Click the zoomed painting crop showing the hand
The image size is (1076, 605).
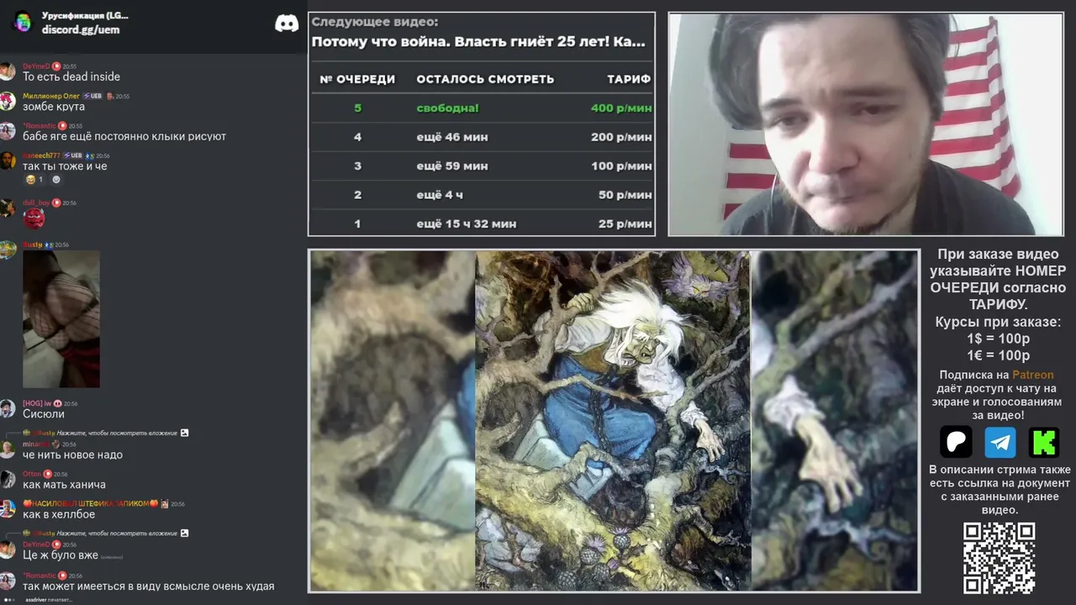[835, 420]
